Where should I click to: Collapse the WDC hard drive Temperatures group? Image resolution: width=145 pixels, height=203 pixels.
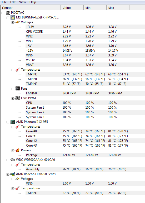point(13,165)
